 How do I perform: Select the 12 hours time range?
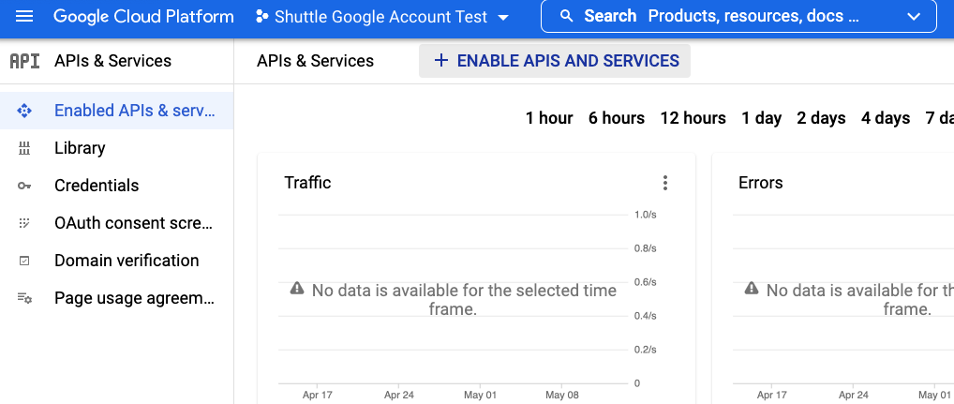coord(693,118)
